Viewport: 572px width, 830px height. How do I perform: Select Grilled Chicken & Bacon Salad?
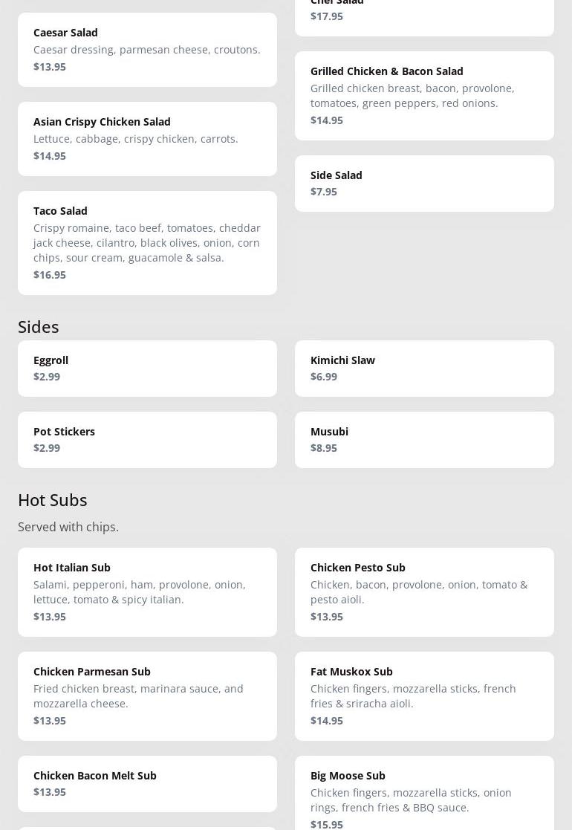click(424, 95)
